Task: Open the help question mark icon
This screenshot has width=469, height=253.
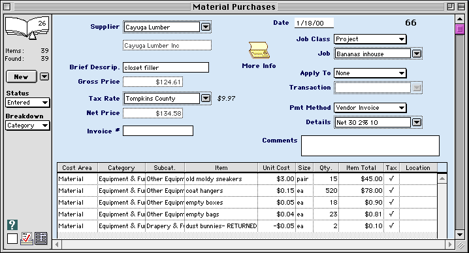Action: coord(12,224)
